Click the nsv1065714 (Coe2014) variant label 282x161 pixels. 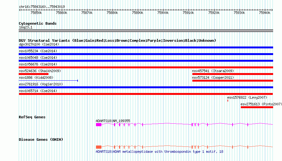[38, 91]
